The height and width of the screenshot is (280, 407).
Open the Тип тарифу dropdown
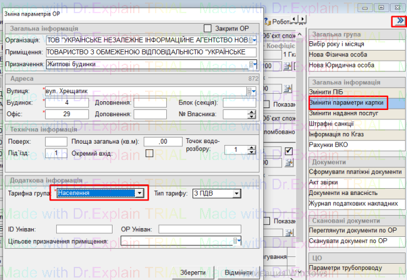click(236, 193)
